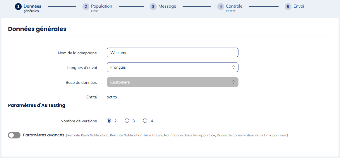Switch to the Message step

click(167, 6)
